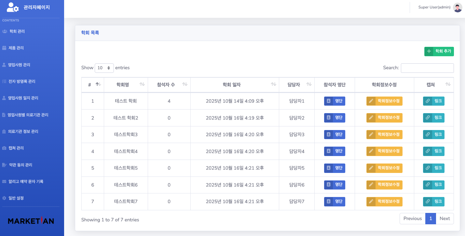
Task: Open 제품 관리 in sidebar menu
Action: click(16, 48)
